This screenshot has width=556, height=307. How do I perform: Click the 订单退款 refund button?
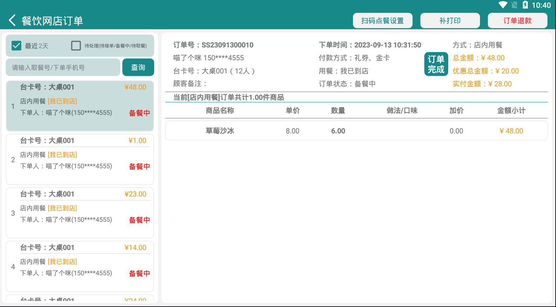point(517,21)
